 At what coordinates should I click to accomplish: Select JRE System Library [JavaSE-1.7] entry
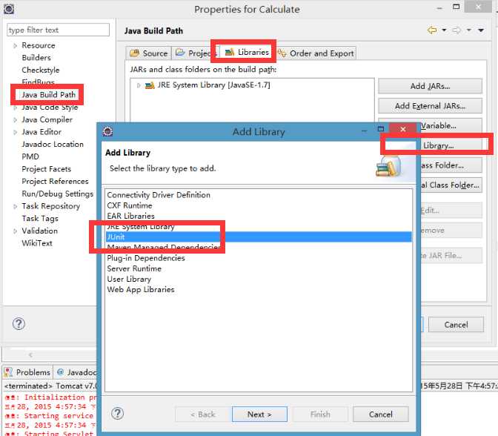click(x=213, y=85)
